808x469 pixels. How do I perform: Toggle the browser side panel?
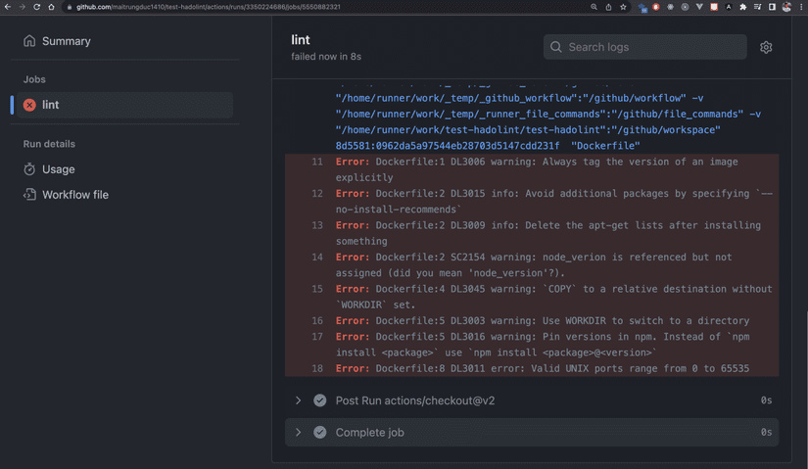[772, 7]
